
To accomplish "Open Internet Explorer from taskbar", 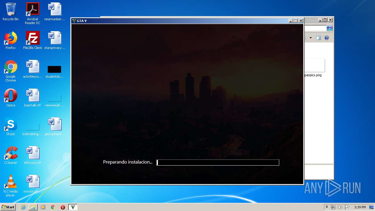I will point(23,207).
